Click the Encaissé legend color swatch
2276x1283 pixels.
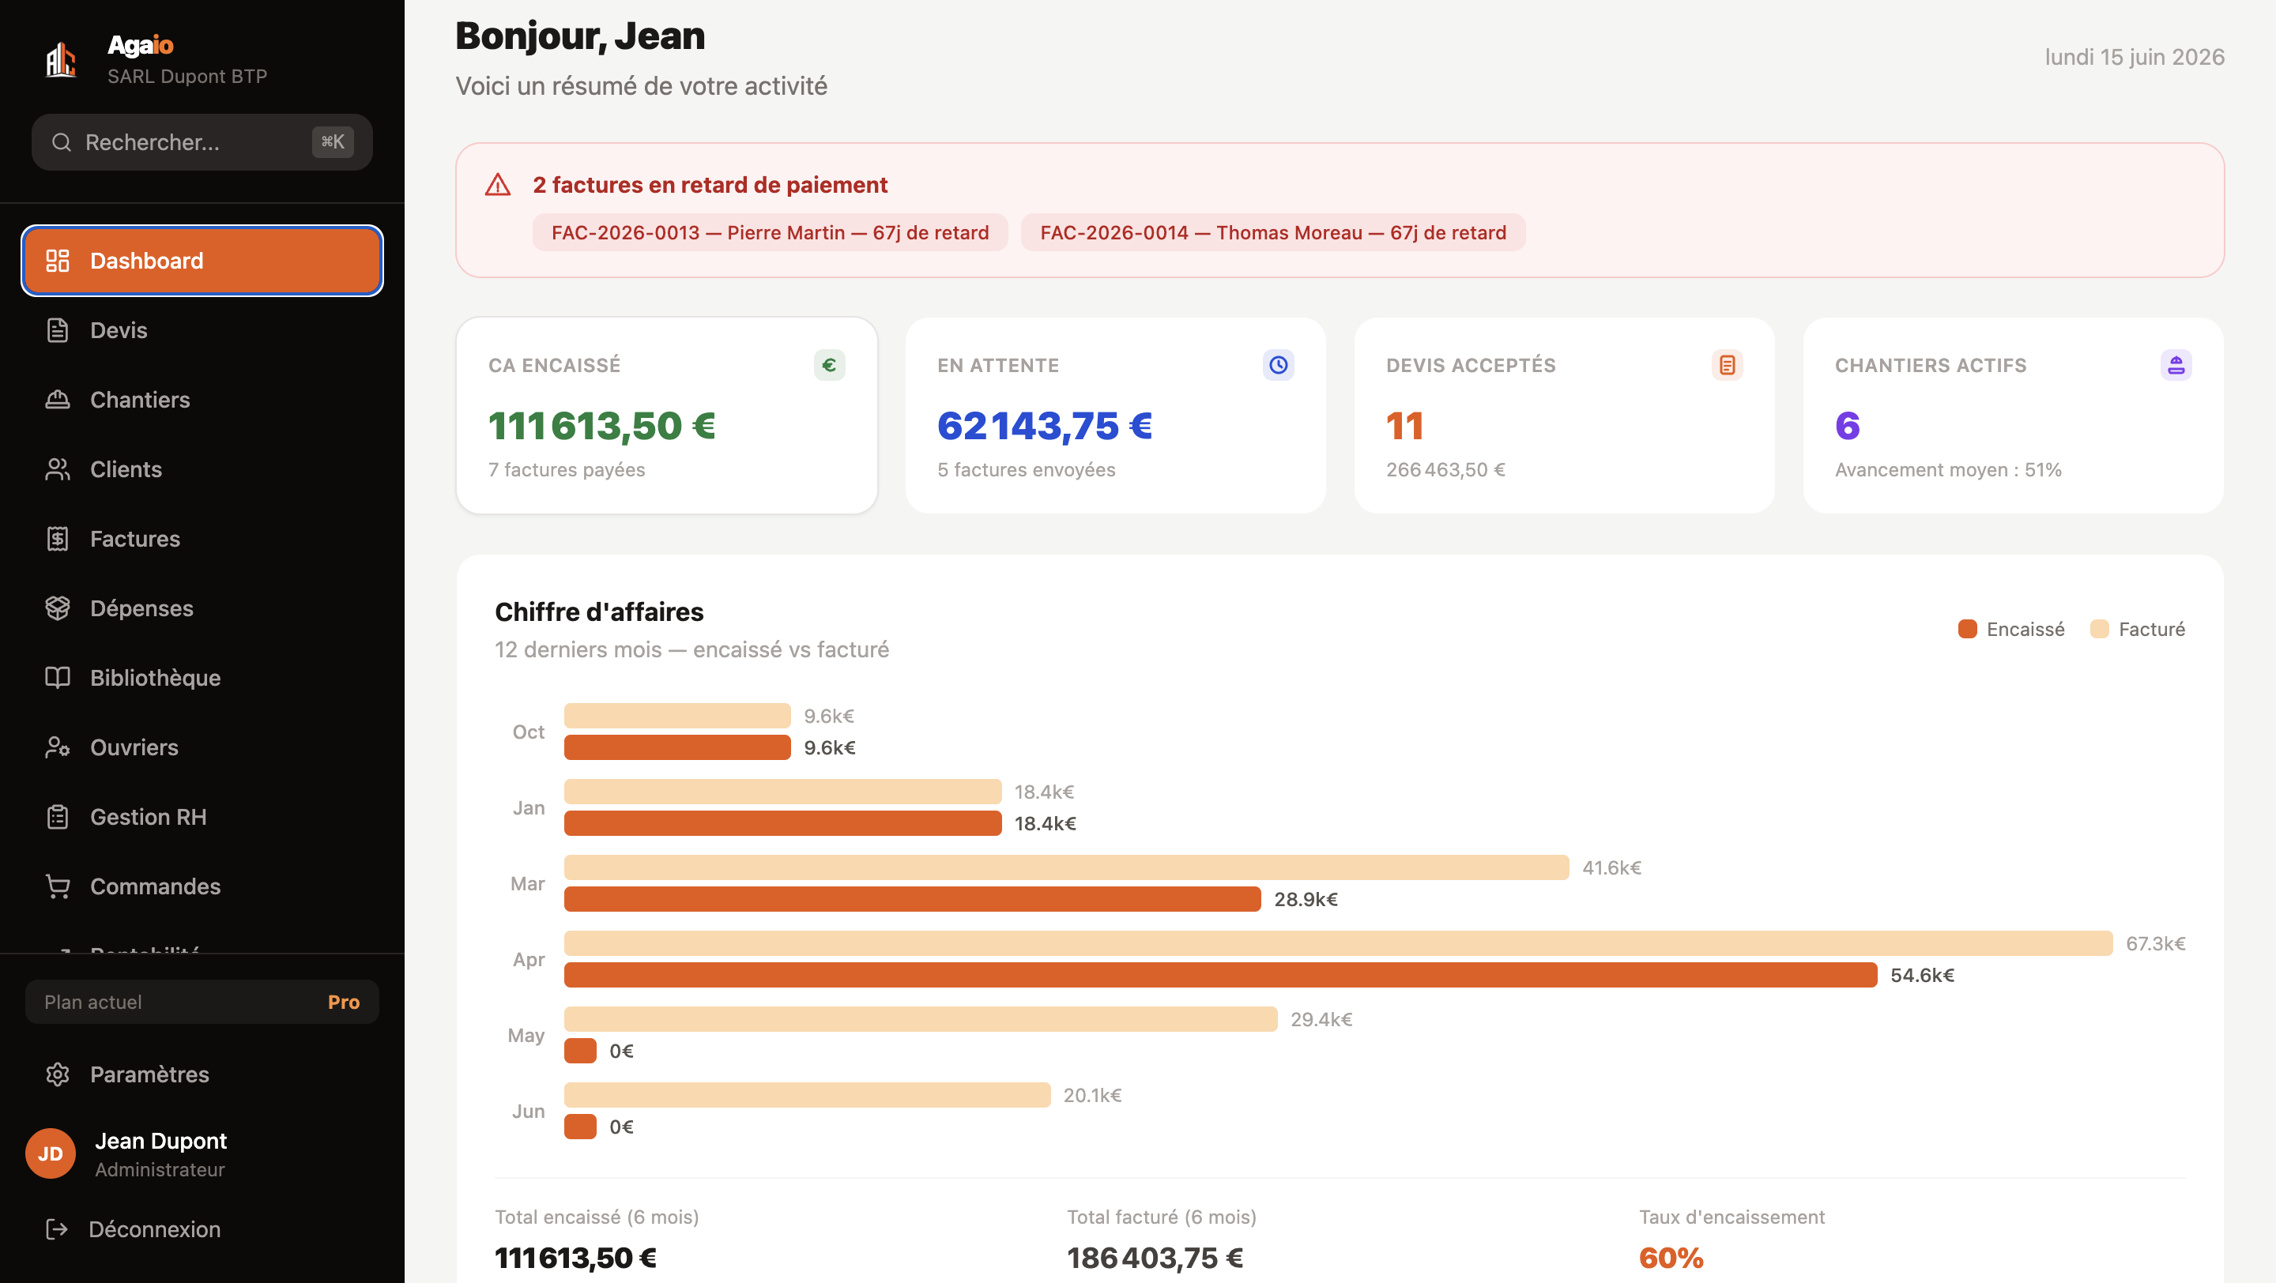(1967, 629)
